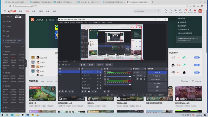This screenshot has height=117, width=208.
Task: Remove transition with trash icon
Action: (141, 79)
